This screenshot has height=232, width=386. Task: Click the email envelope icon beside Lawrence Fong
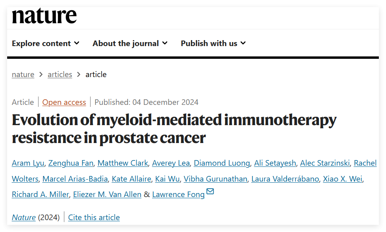[x=210, y=191]
